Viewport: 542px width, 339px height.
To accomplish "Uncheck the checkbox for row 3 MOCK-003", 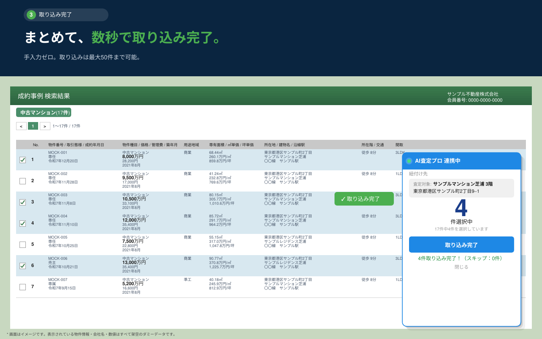I will click(x=22, y=202).
